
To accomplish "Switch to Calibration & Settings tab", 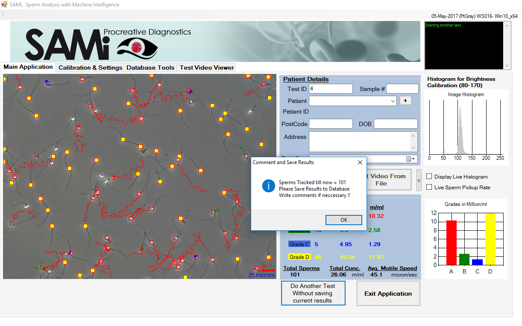I will (x=90, y=68).
